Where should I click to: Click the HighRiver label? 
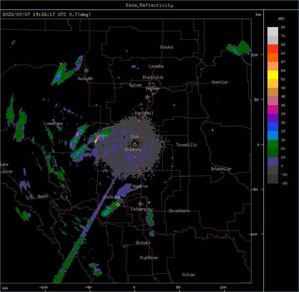149,258
